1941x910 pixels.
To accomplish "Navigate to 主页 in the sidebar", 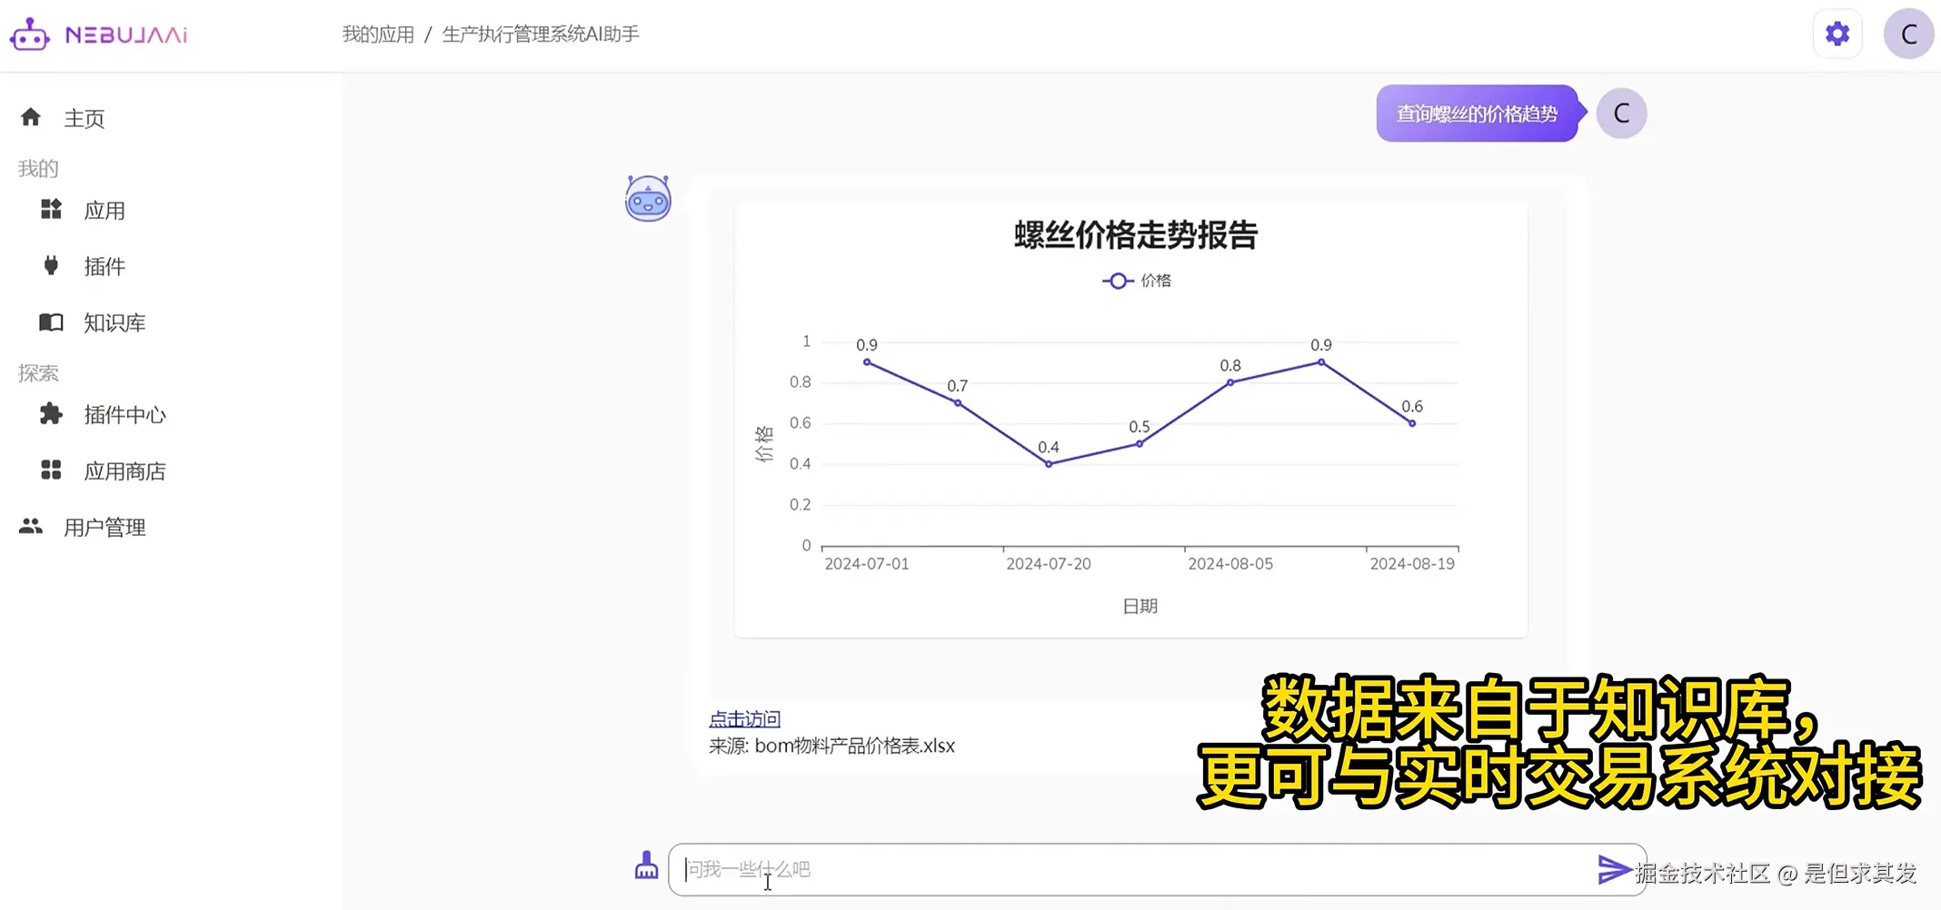I will [84, 117].
